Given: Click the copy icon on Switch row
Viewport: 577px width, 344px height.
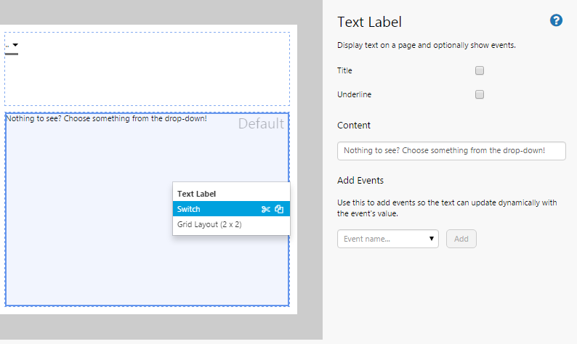Looking at the screenshot, I should 279,209.
